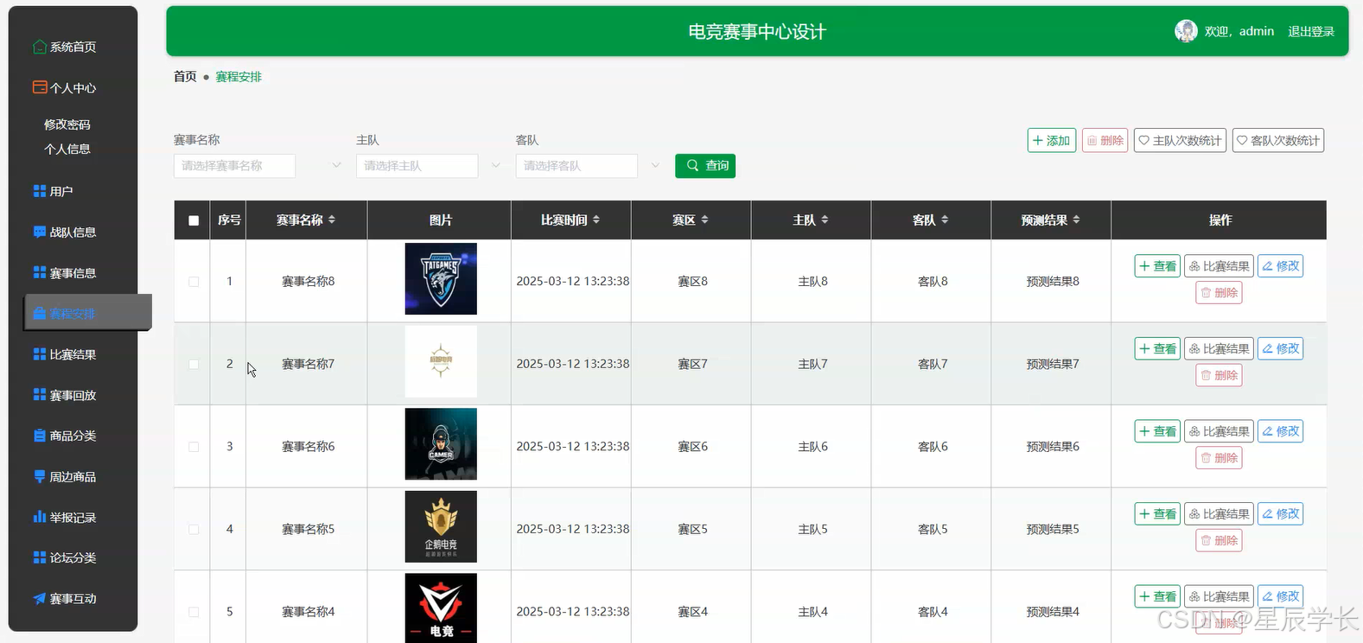Image resolution: width=1363 pixels, height=643 pixels.
Task: Click the 用户 grid icon
Action: coord(40,191)
